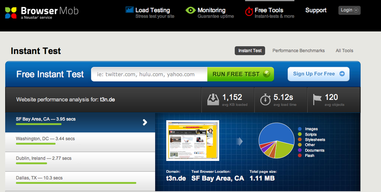Click the website URL input field

pyautogui.click(x=149, y=75)
